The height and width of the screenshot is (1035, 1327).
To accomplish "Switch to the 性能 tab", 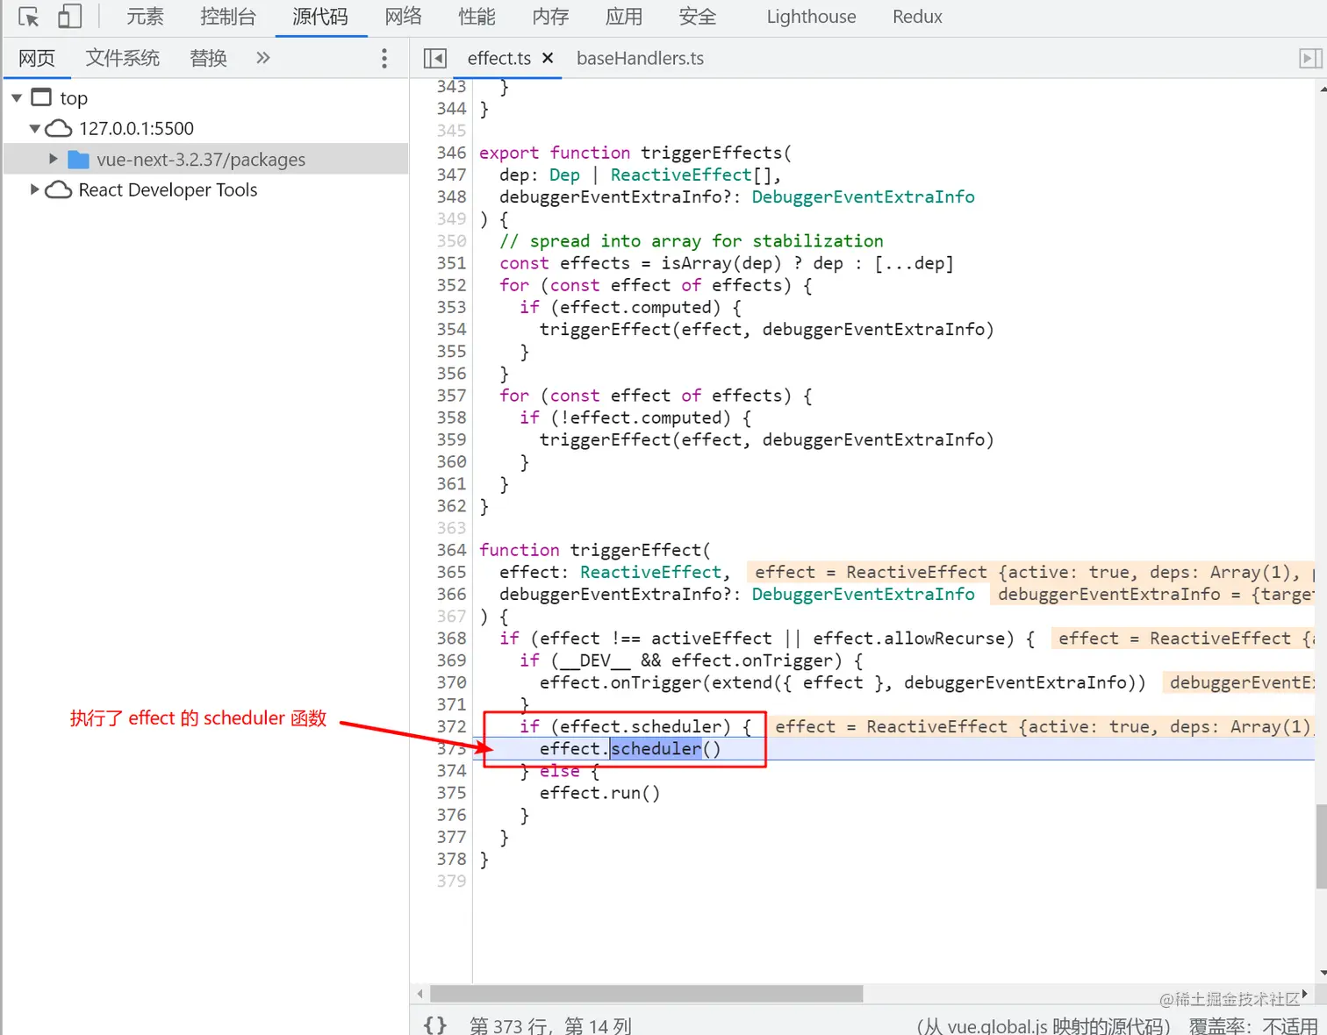I will 477,17.
